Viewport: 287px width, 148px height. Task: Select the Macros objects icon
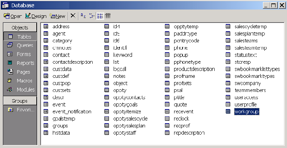click(10, 80)
